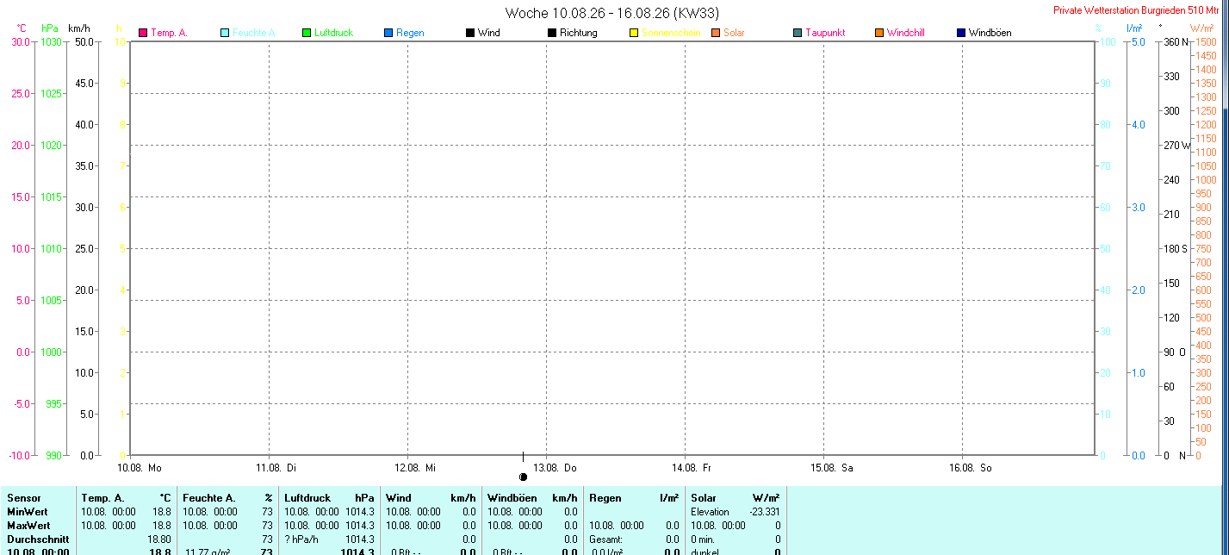Click the green Luftdruck legend swatch

coord(307,33)
